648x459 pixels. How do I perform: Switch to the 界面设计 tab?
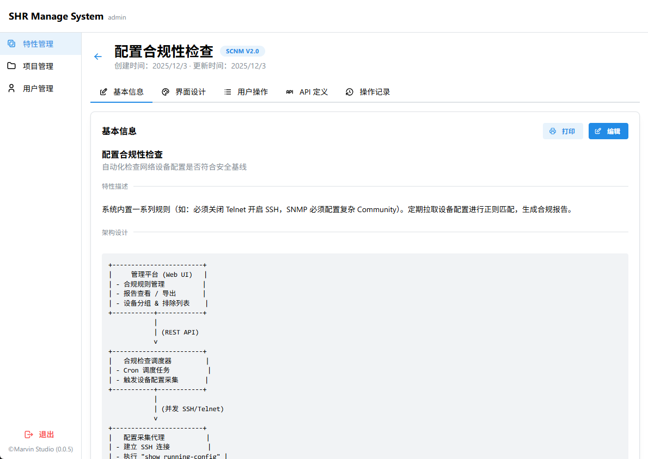pyautogui.click(x=190, y=92)
